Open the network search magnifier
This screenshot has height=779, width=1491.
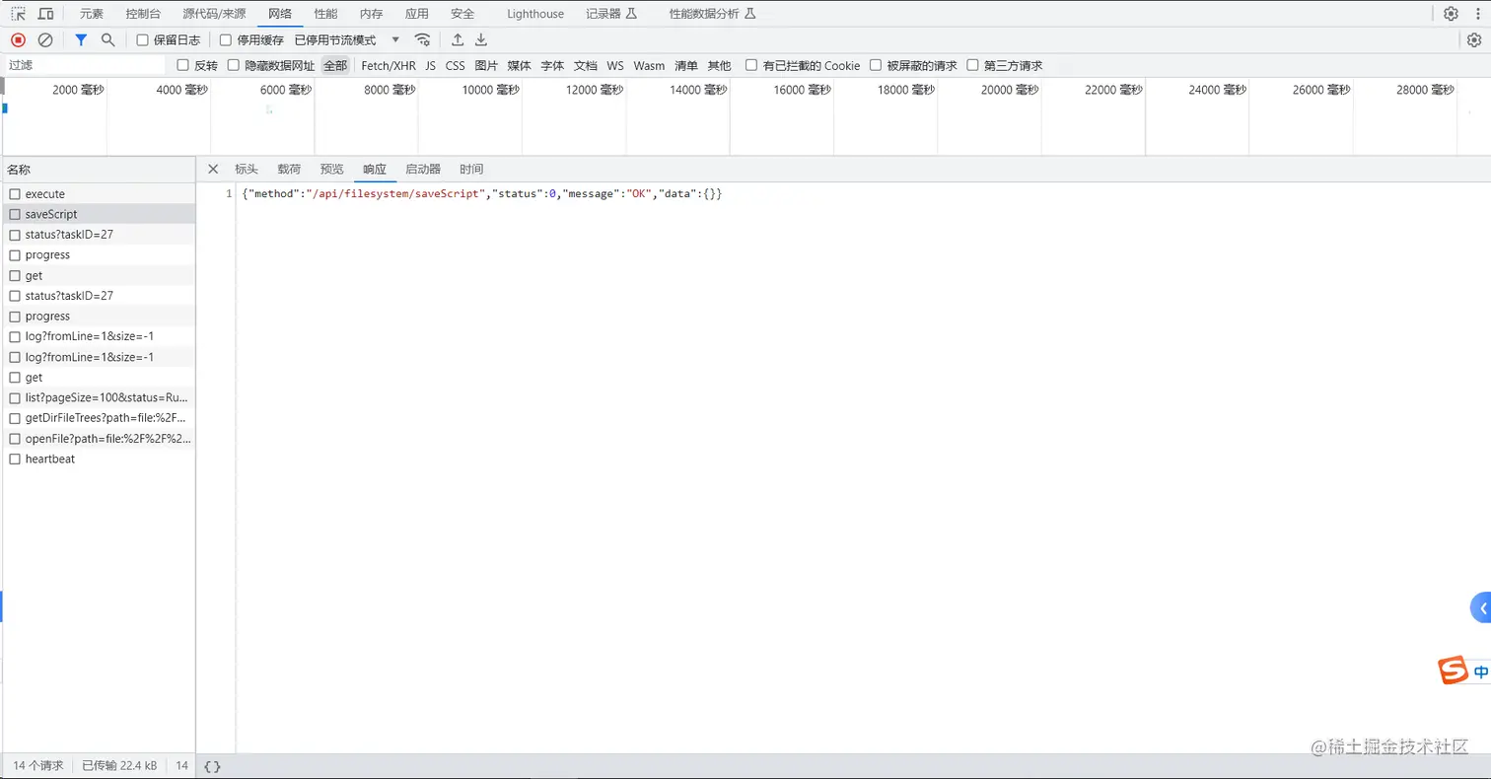coord(108,39)
